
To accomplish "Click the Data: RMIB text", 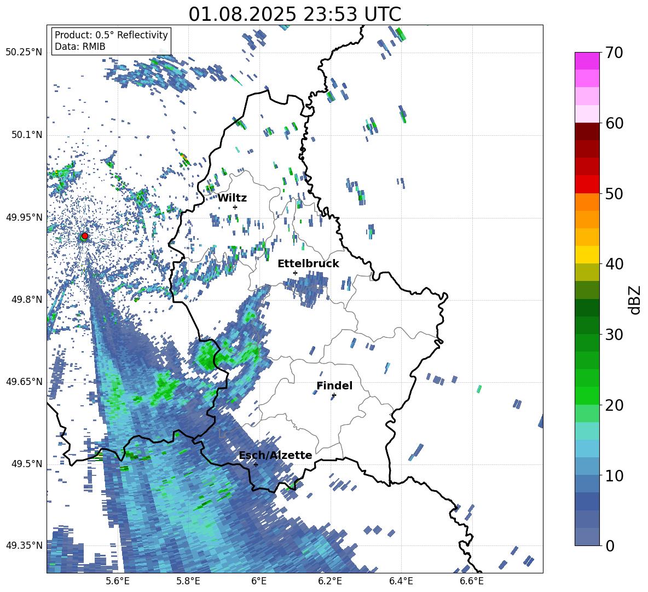I will (80, 47).
